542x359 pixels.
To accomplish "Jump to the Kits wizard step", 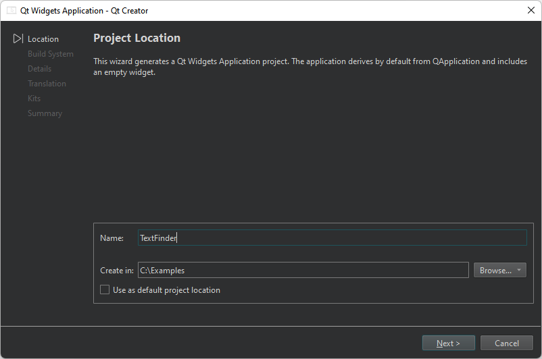I will (34, 99).
